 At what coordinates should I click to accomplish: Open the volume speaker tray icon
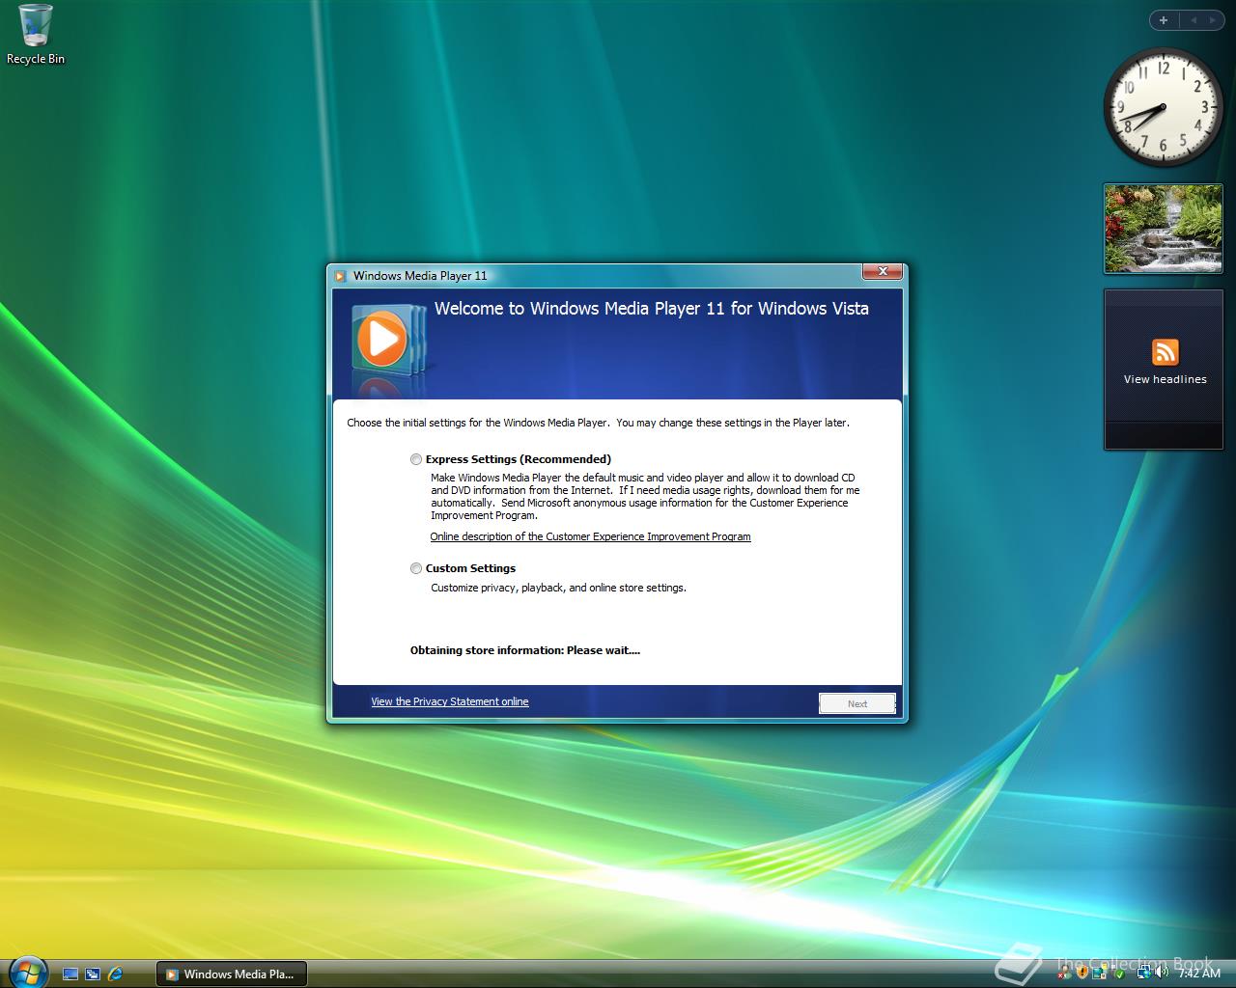1162,974
